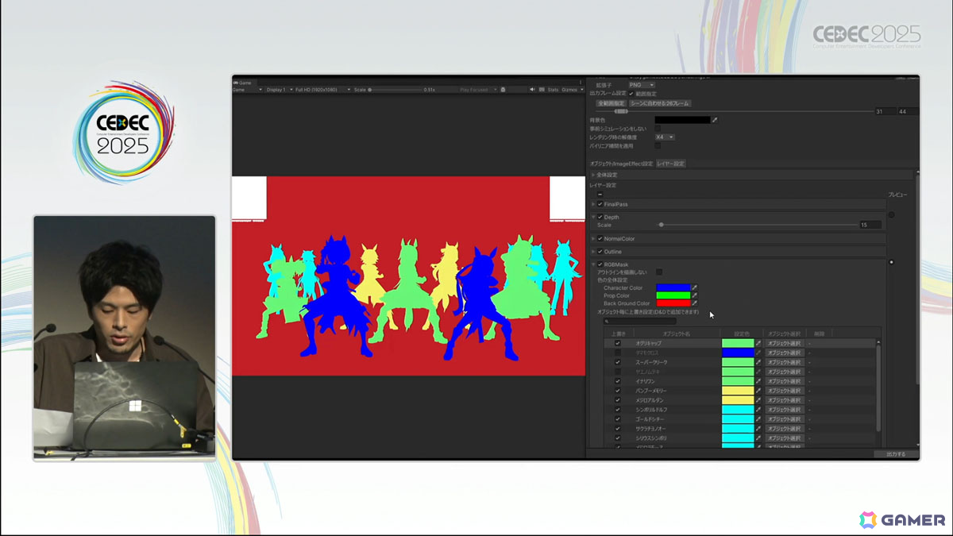This screenshot has width=953, height=536.
Task: Expand the 全体設定 foldout
Action: point(593,175)
